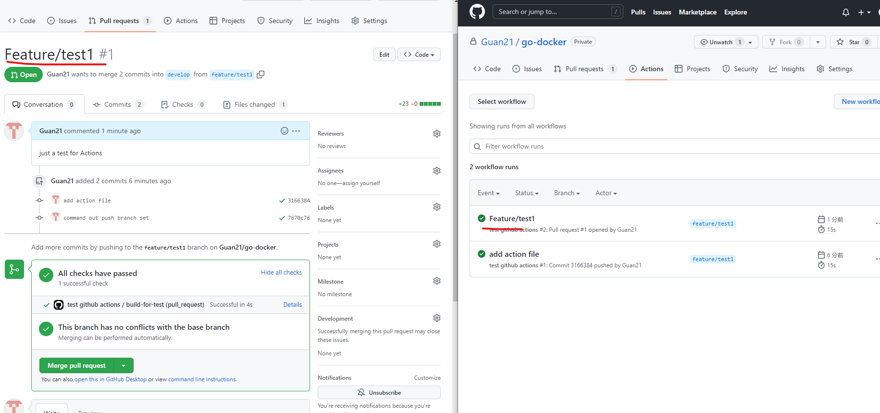
Task: Click success check icon of Feature/test1 run
Action: pos(482,218)
